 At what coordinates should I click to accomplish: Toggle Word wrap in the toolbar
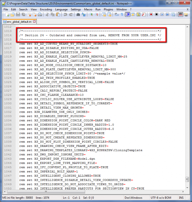click(x=117, y=15)
